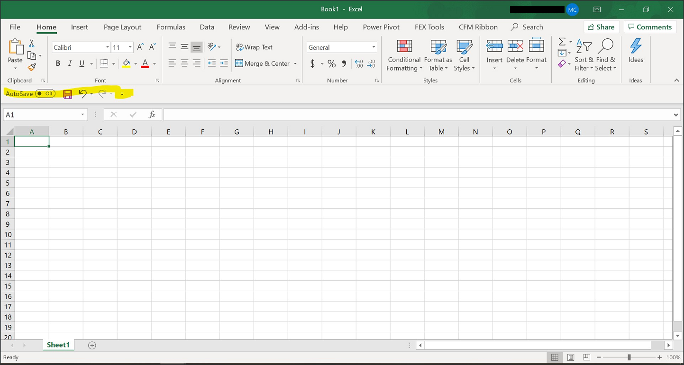Open the Calibri font name dropdown

(108, 47)
